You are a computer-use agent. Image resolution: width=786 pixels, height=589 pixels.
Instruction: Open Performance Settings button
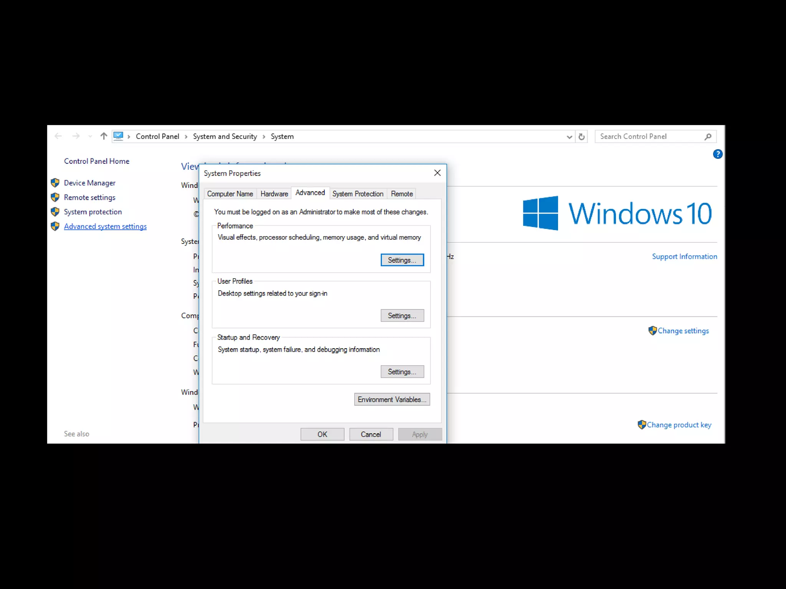pyautogui.click(x=402, y=260)
